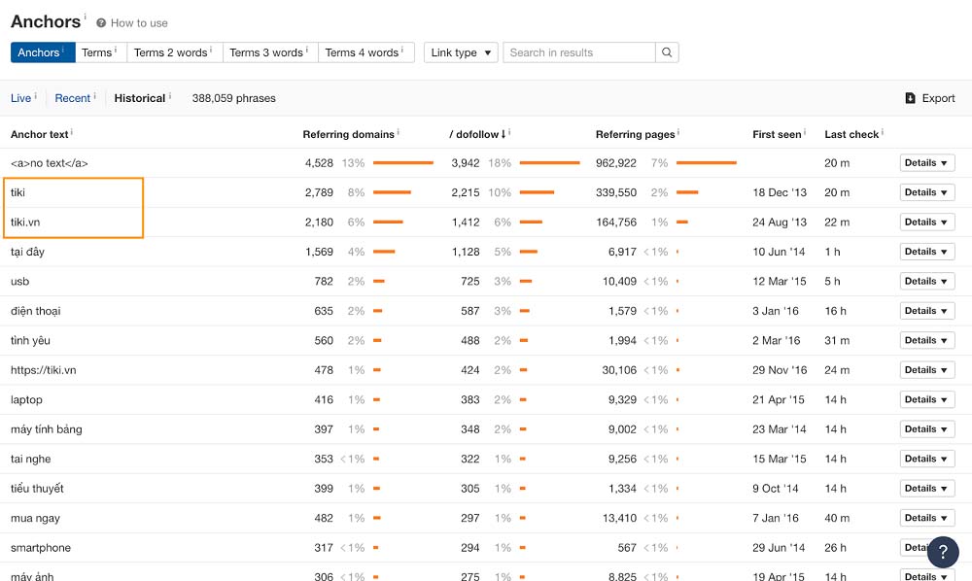The image size is (972, 581).
Task: Expand Details for the mua ngay row
Action: (x=926, y=518)
